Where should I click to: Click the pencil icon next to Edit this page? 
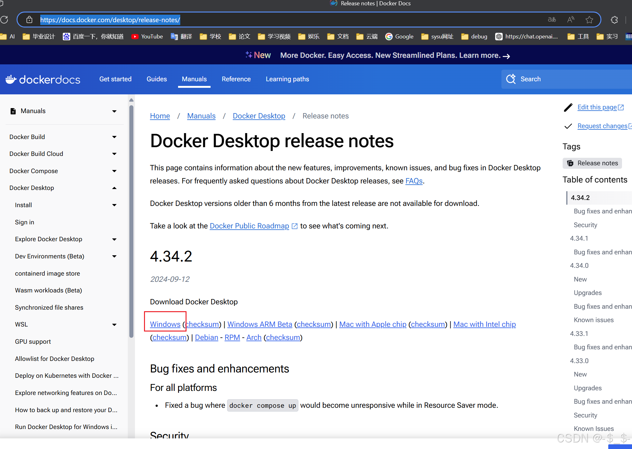coord(568,107)
